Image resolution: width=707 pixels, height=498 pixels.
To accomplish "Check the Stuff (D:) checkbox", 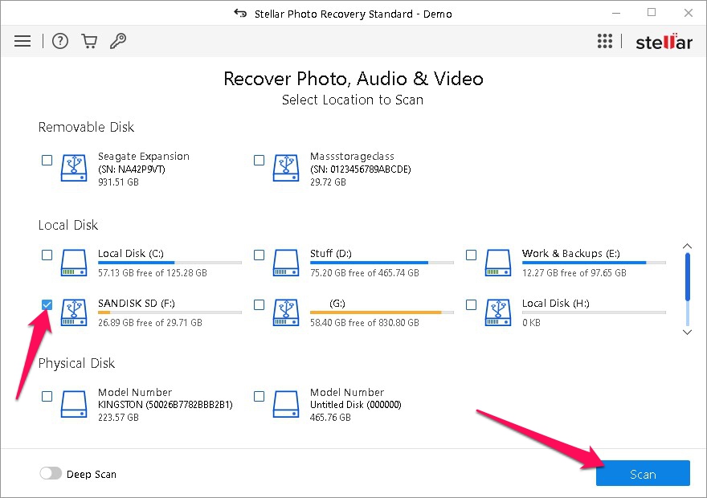I will [259, 255].
